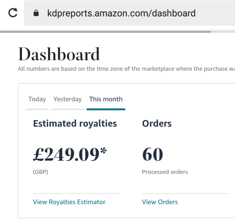The height and width of the screenshot is (219, 235).
Task: Click the Estimated royalties heading
Action: coord(75,123)
